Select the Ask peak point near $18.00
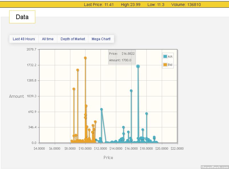The height and width of the screenshot is (169, 229). tap(146, 113)
